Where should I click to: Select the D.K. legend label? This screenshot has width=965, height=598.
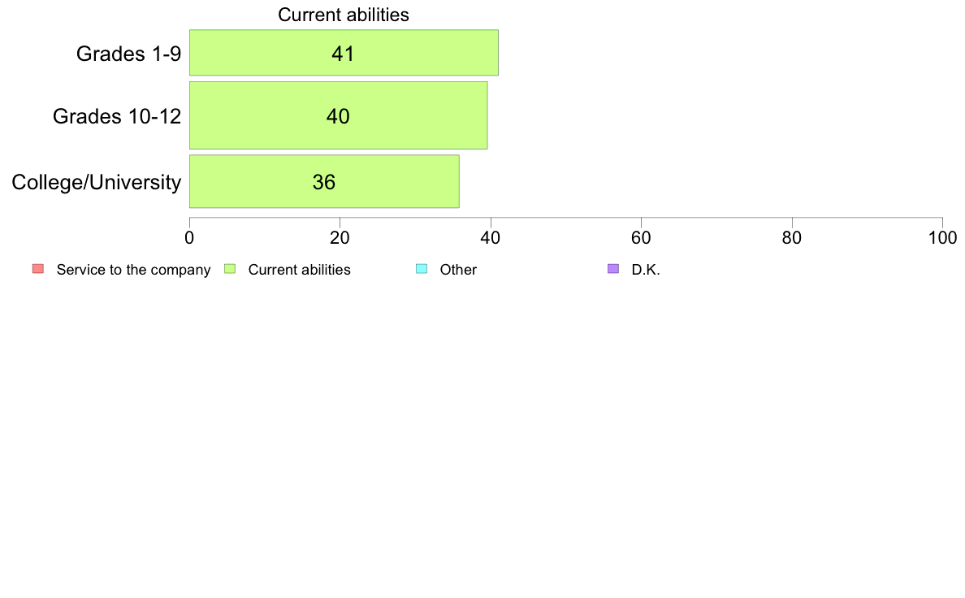(x=646, y=270)
